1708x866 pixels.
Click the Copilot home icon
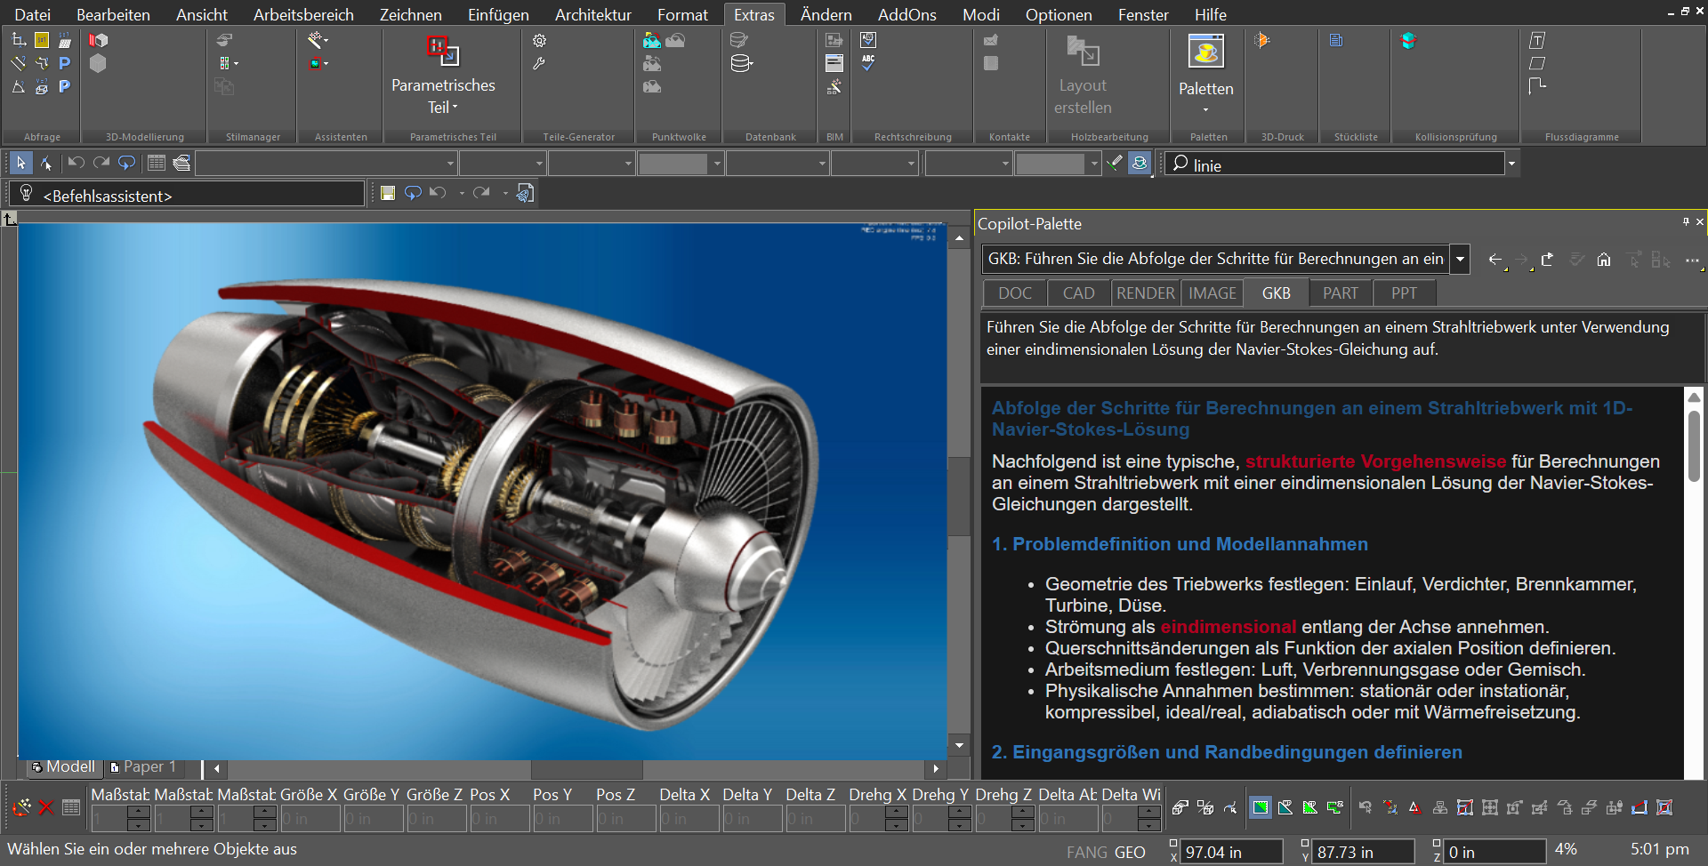[1604, 260]
